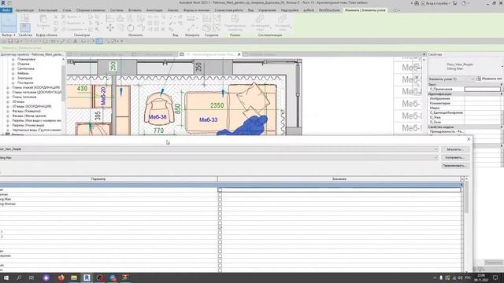504x283 pixels.
Task: Click the Save icon in quick access toolbar
Action: [10, 41]
